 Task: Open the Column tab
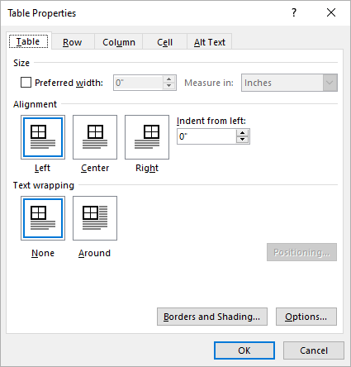click(x=119, y=42)
